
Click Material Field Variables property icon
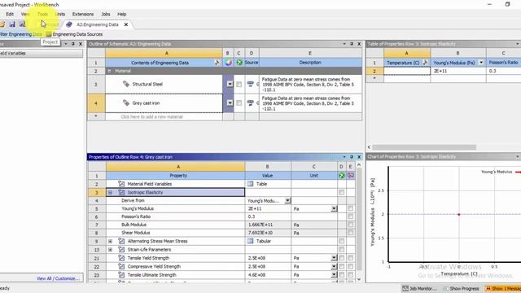(121, 184)
